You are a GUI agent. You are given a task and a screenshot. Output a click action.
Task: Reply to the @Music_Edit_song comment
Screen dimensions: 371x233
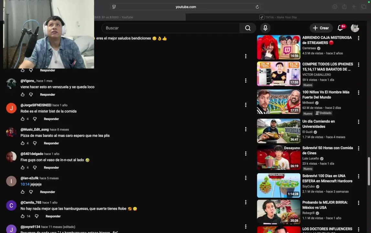coord(51,143)
